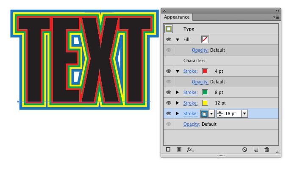
Task: Click the blue stroke color swatch
Action: 204,114
